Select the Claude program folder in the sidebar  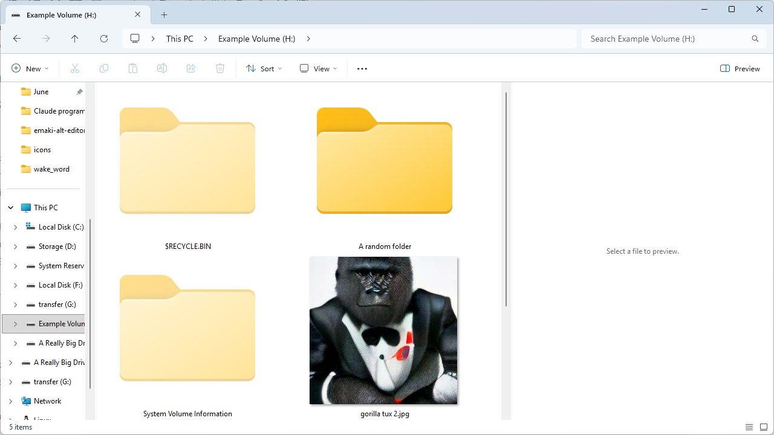(52, 111)
